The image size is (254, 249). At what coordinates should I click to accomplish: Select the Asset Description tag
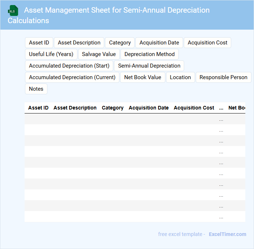click(x=79, y=43)
